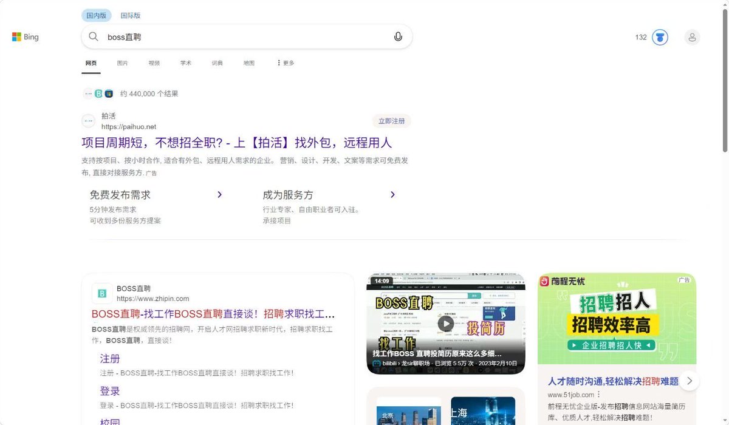Image resolution: width=729 pixels, height=425 pixels.
Task: Open the 成为服务方 chevron arrow
Action: (x=393, y=194)
